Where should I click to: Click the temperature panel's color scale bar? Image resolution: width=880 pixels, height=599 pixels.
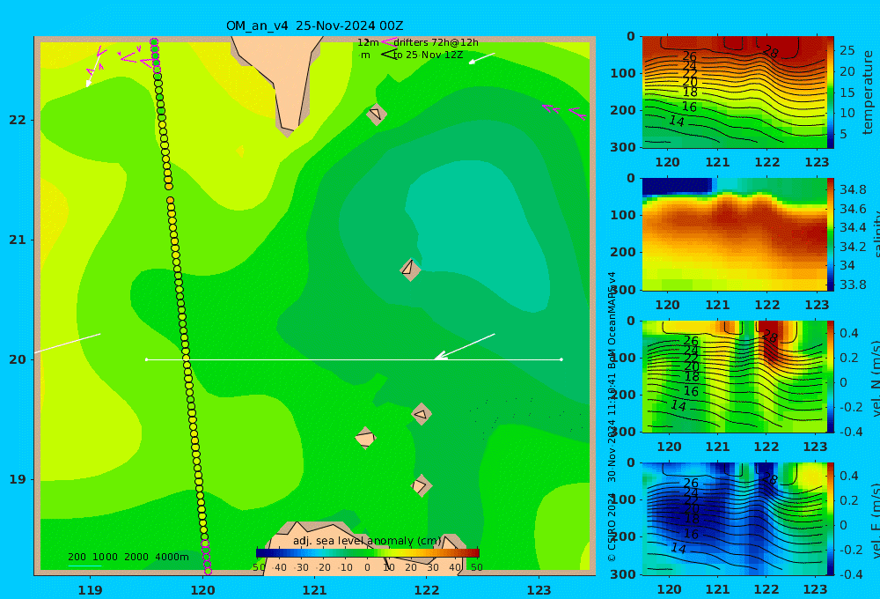[831, 92]
